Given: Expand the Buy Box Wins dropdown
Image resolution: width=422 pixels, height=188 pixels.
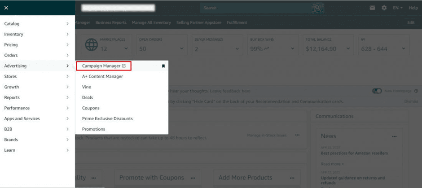Looking at the screenshot, I should 293,48.
